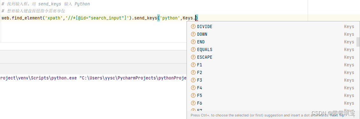Image resolution: width=360 pixels, height=119 pixels.
Task: Click the field icon next to F1
Action: click(x=193, y=65)
